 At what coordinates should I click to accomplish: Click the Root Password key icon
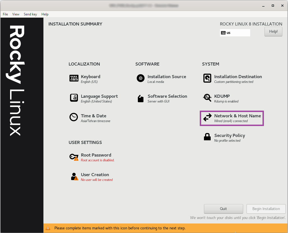click(x=74, y=157)
